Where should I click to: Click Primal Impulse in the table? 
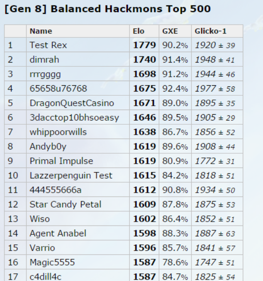[x=61, y=161]
